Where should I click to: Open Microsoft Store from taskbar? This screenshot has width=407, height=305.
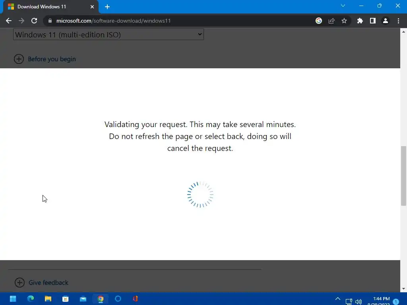66,299
